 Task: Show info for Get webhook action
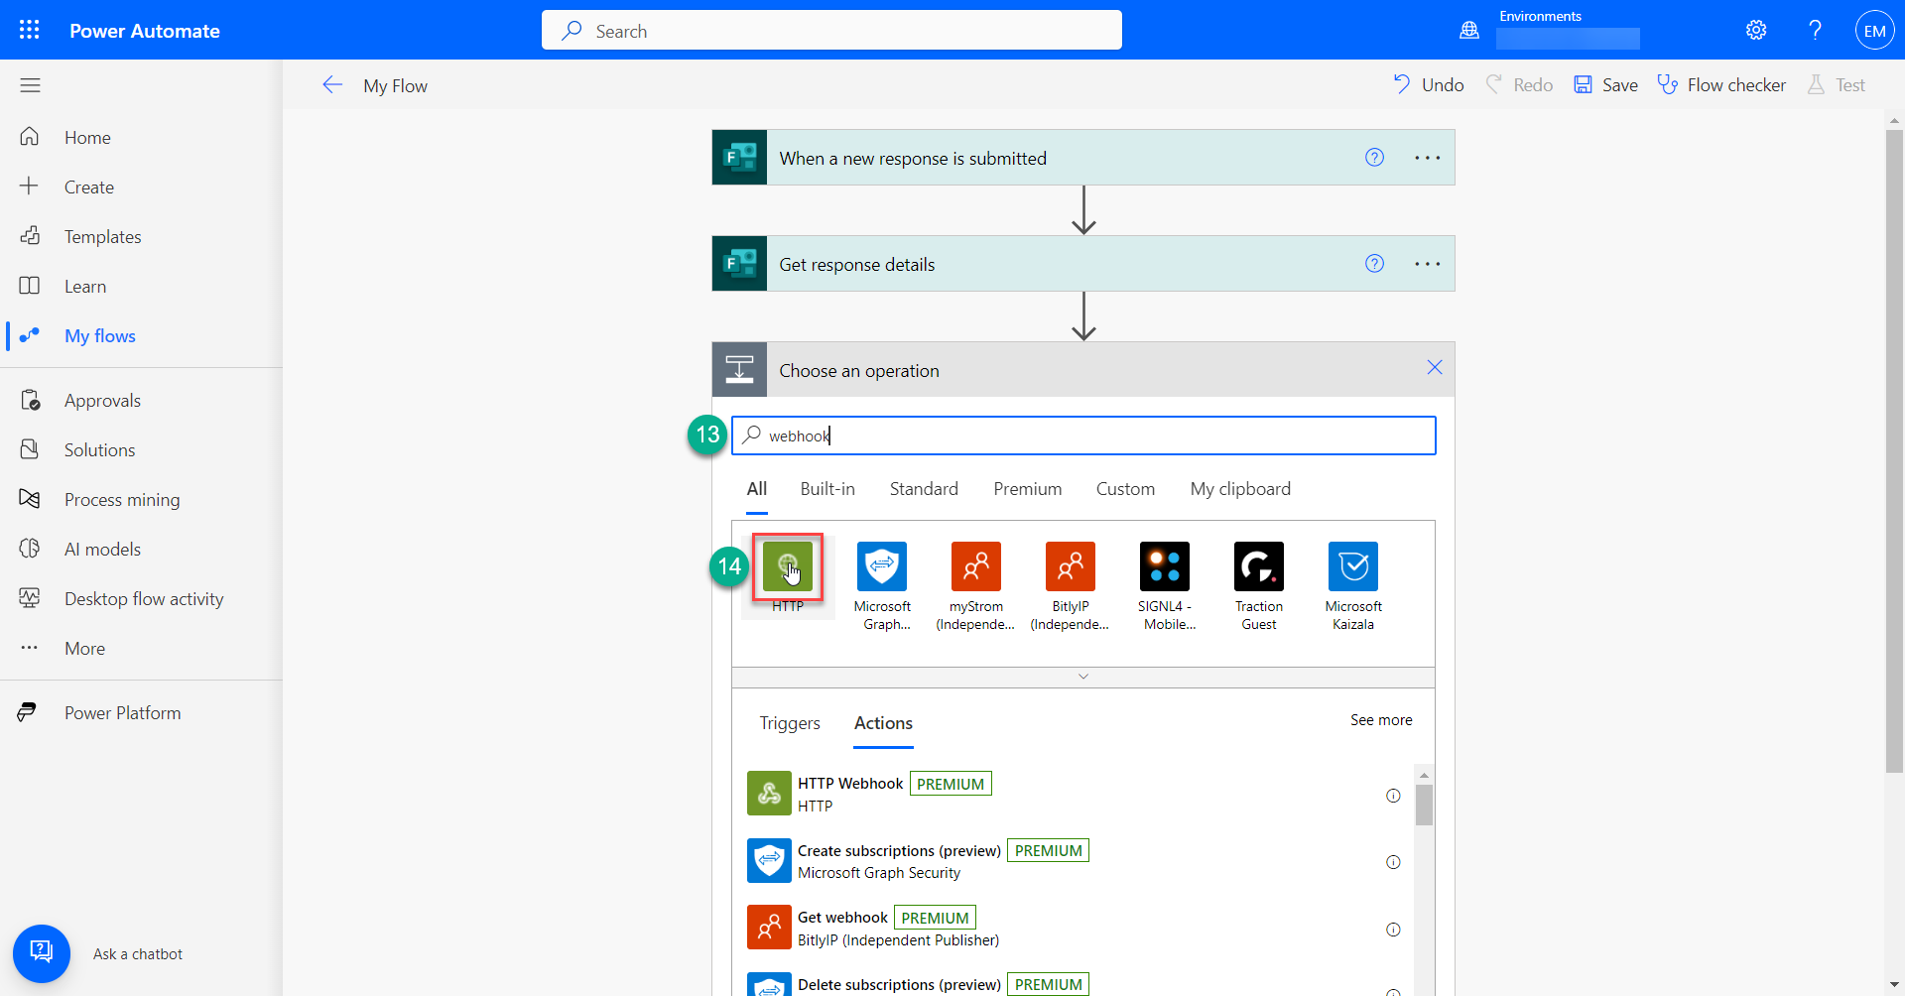click(x=1393, y=930)
